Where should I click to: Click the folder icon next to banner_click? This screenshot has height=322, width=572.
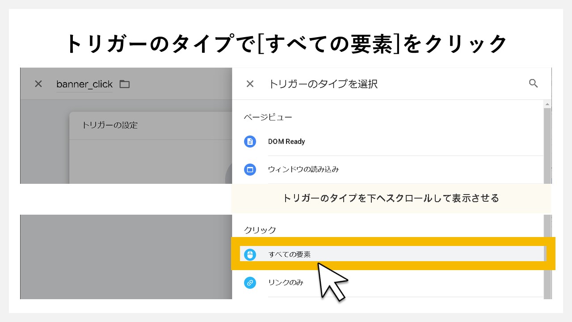coord(124,84)
